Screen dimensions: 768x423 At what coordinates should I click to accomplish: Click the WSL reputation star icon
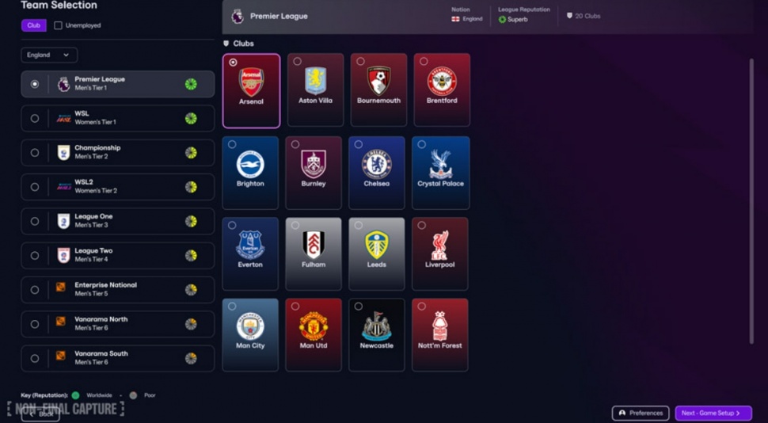pos(191,118)
